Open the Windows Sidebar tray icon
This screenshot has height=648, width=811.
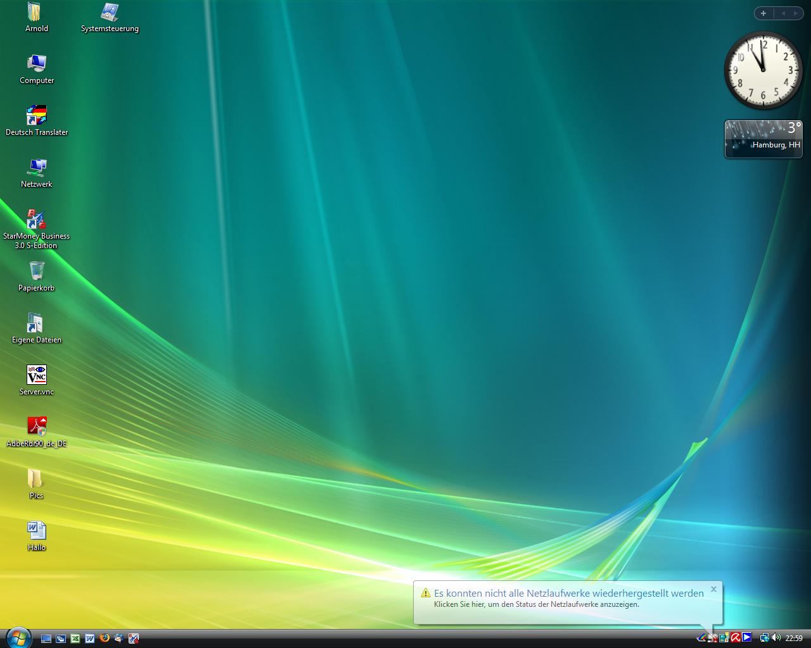click(x=724, y=637)
